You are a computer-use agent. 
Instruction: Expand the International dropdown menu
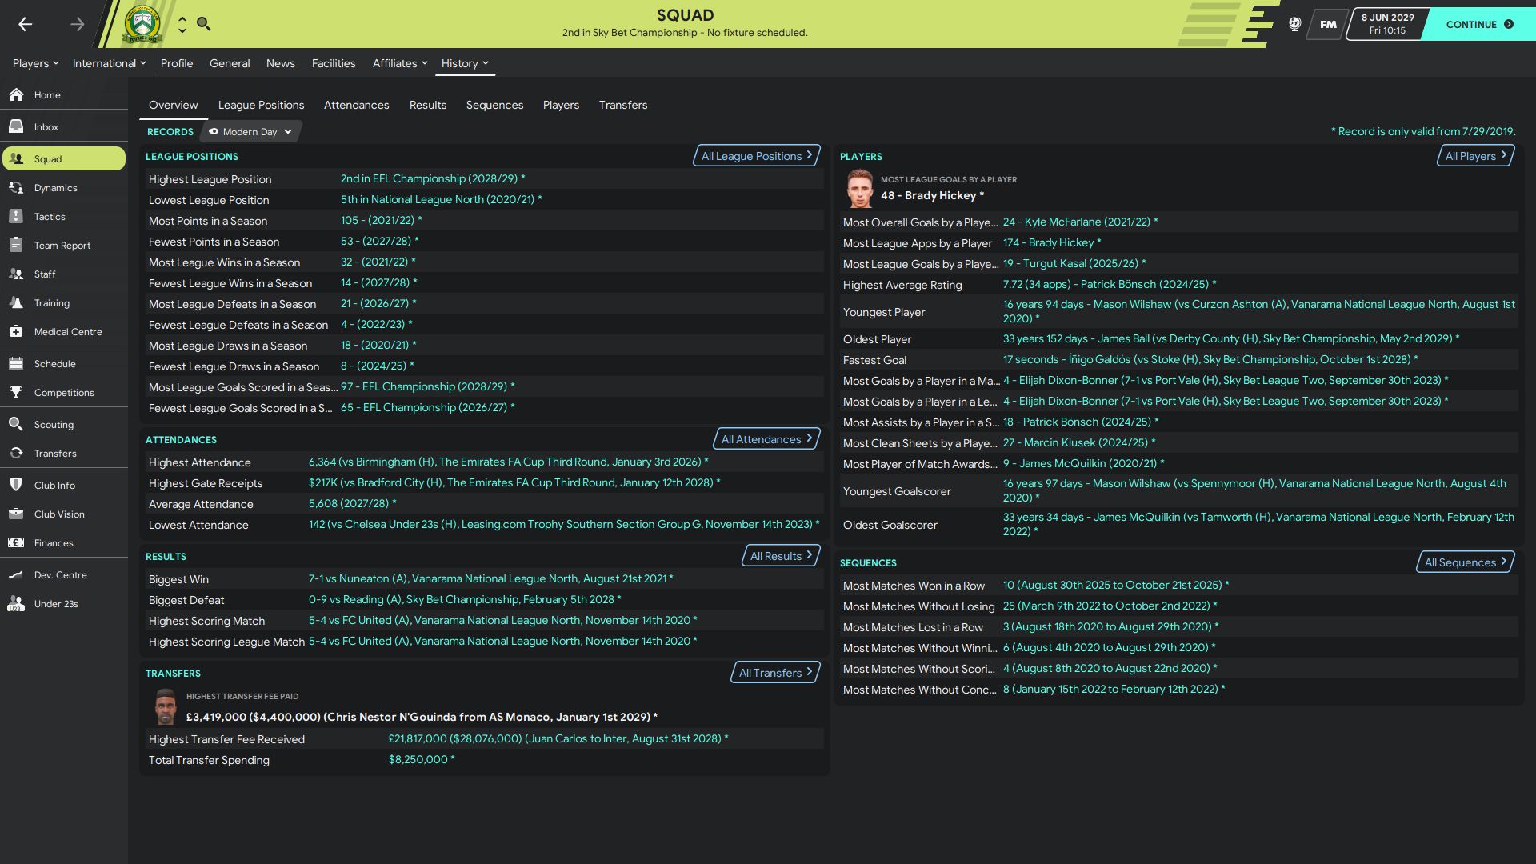(110, 63)
